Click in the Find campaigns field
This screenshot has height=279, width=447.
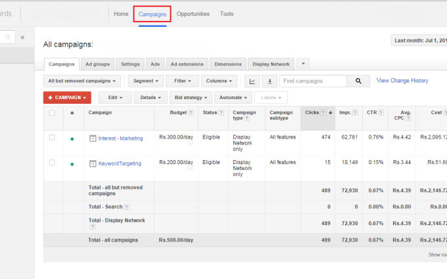(313, 81)
